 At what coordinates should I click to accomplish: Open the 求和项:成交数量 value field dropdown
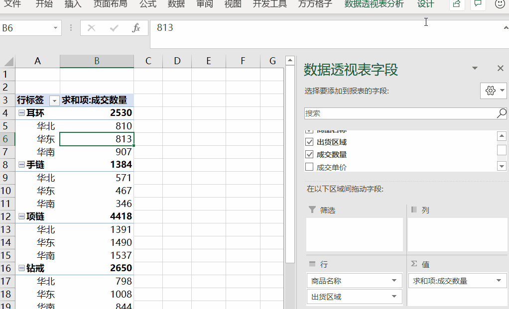pyautogui.click(x=499, y=281)
